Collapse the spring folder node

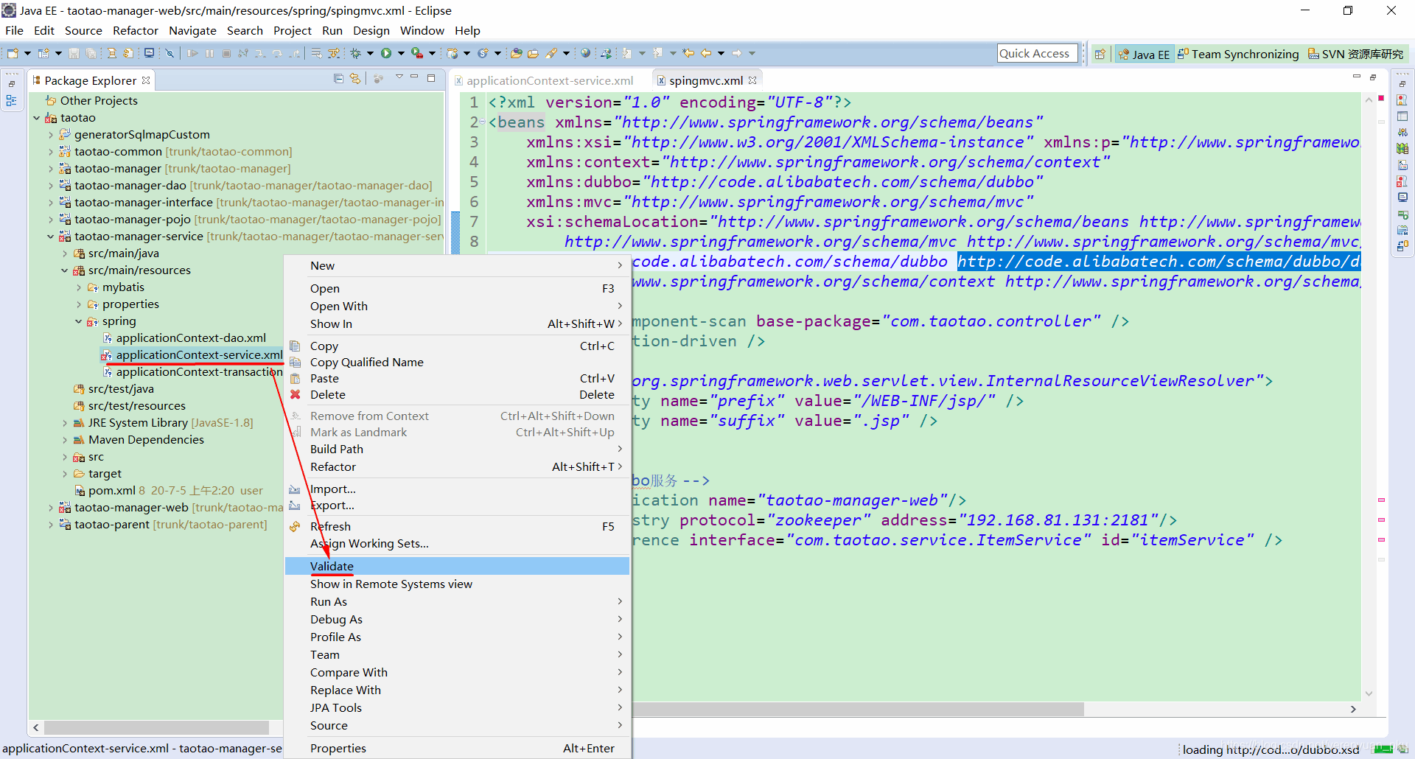(79, 321)
